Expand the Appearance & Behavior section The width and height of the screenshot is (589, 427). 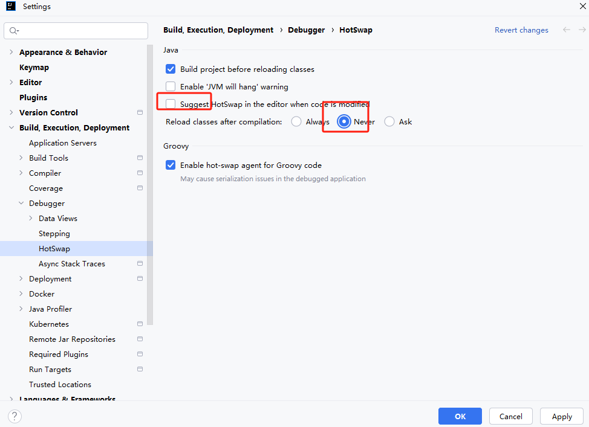point(11,52)
